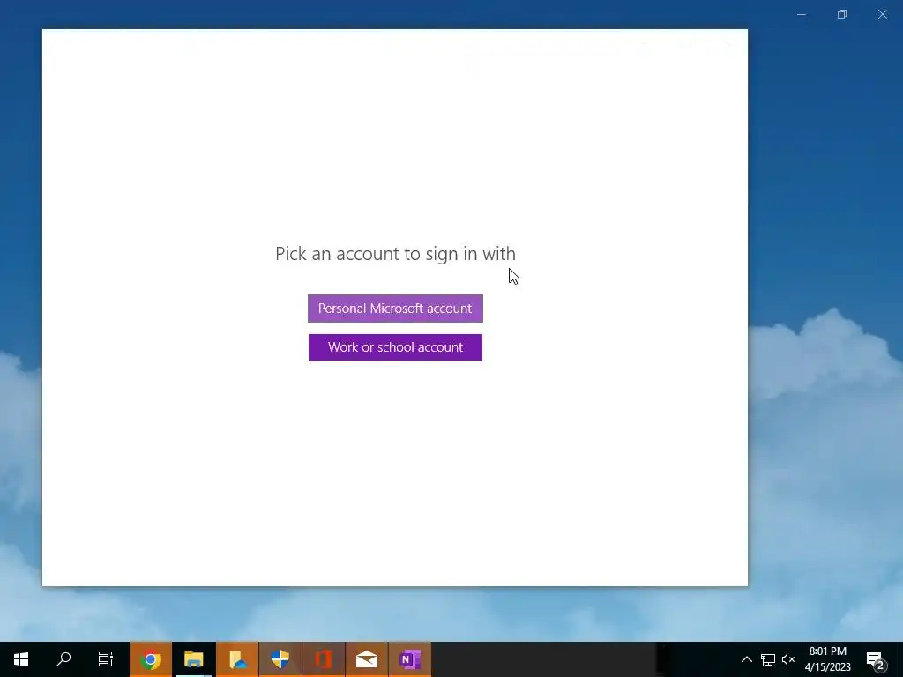903x677 pixels.
Task: Open the Windows Start menu
Action: click(21, 659)
